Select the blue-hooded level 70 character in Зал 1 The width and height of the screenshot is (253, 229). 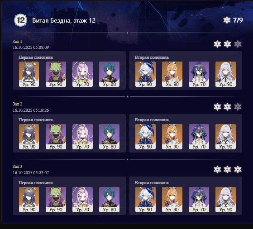pos(199,74)
